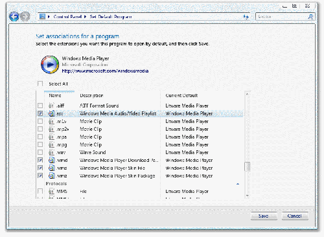Click the Save button

click(x=264, y=216)
